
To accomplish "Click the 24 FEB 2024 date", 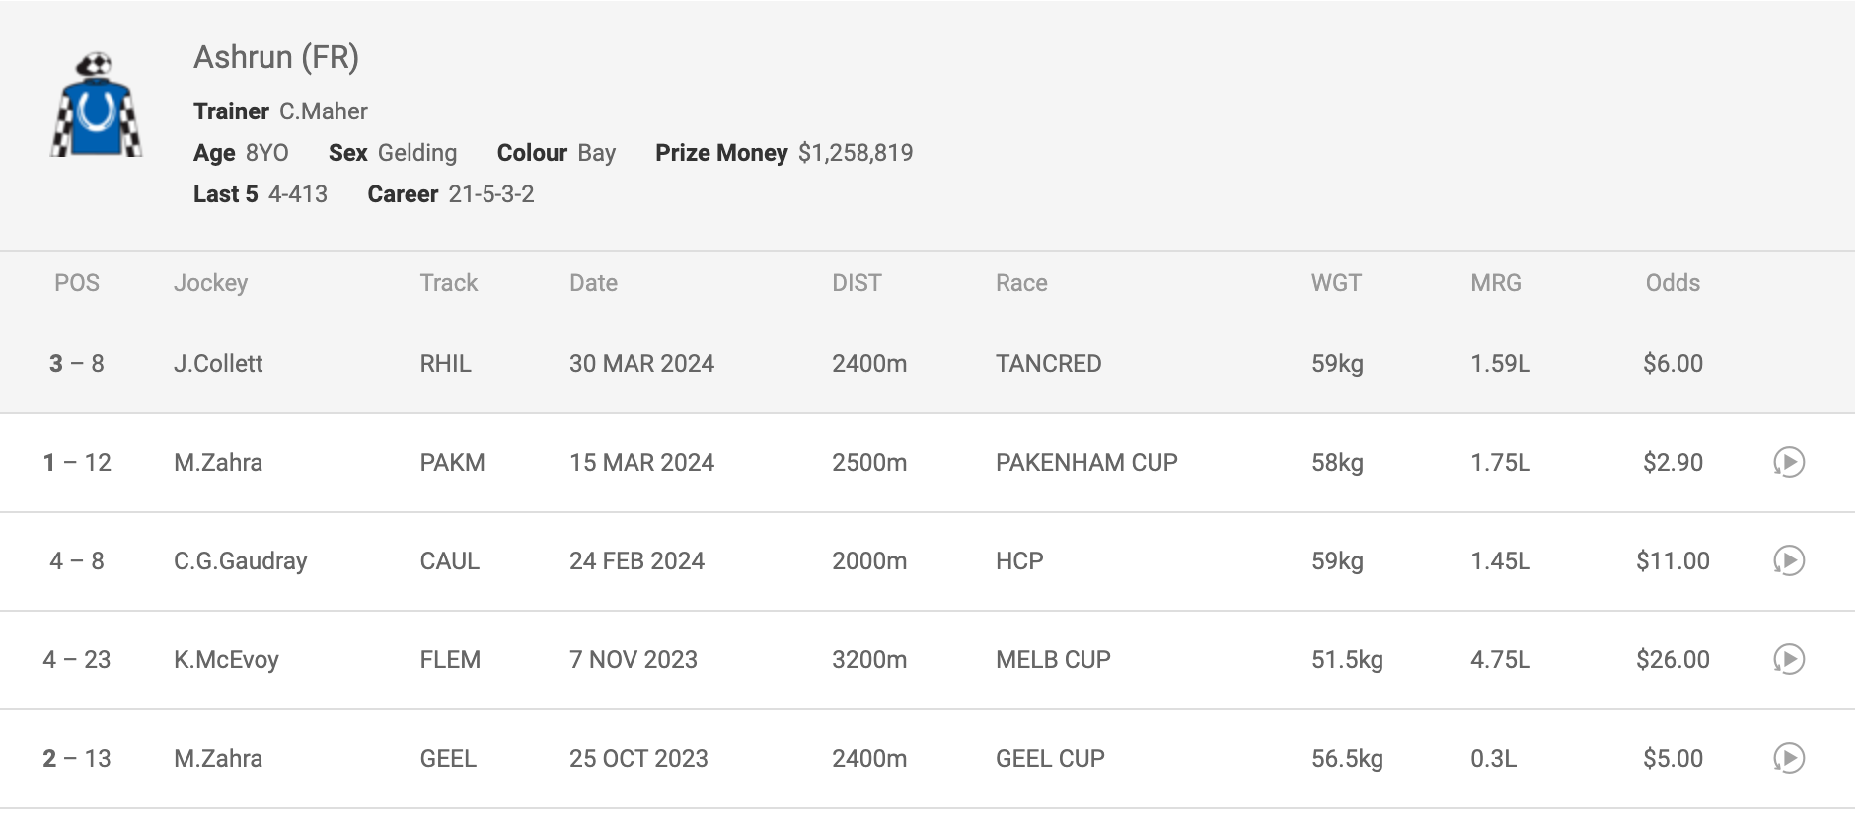I will point(636,561).
